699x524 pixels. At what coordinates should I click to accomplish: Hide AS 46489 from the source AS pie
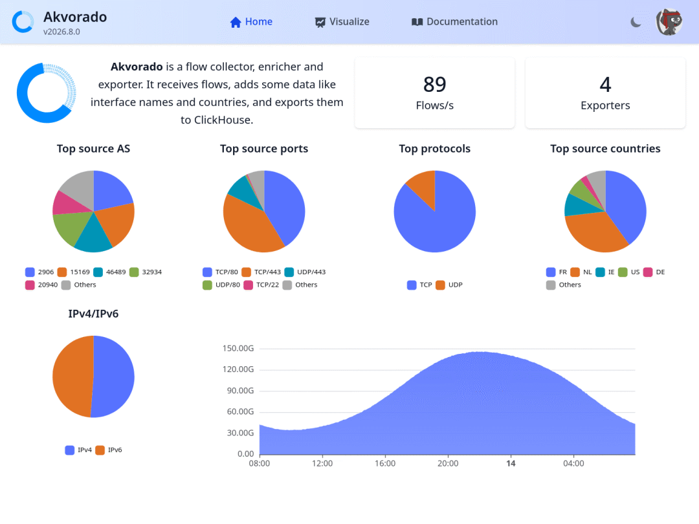(109, 272)
